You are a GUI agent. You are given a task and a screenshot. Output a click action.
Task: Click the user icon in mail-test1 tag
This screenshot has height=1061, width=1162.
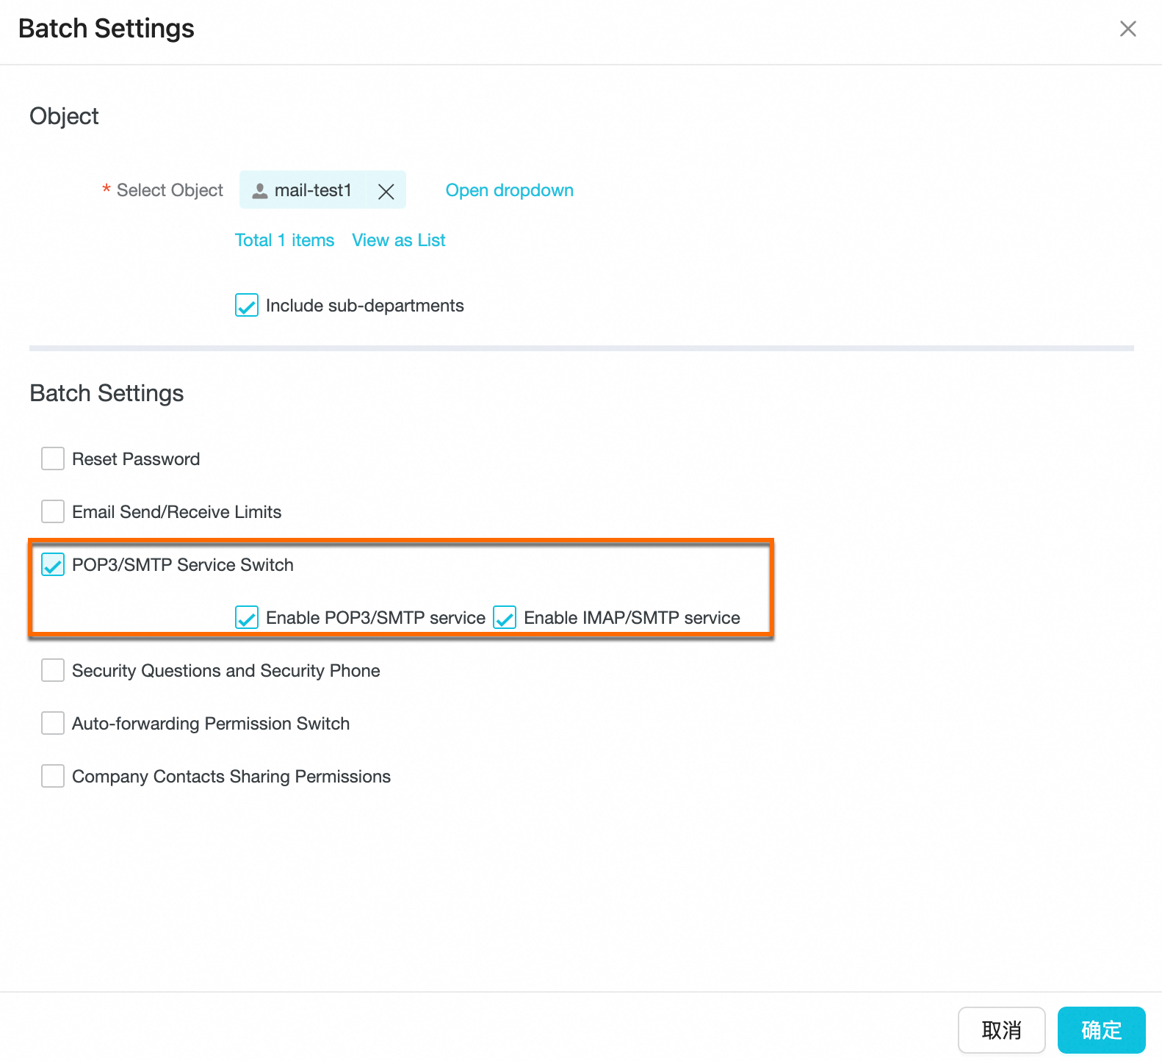point(259,191)
